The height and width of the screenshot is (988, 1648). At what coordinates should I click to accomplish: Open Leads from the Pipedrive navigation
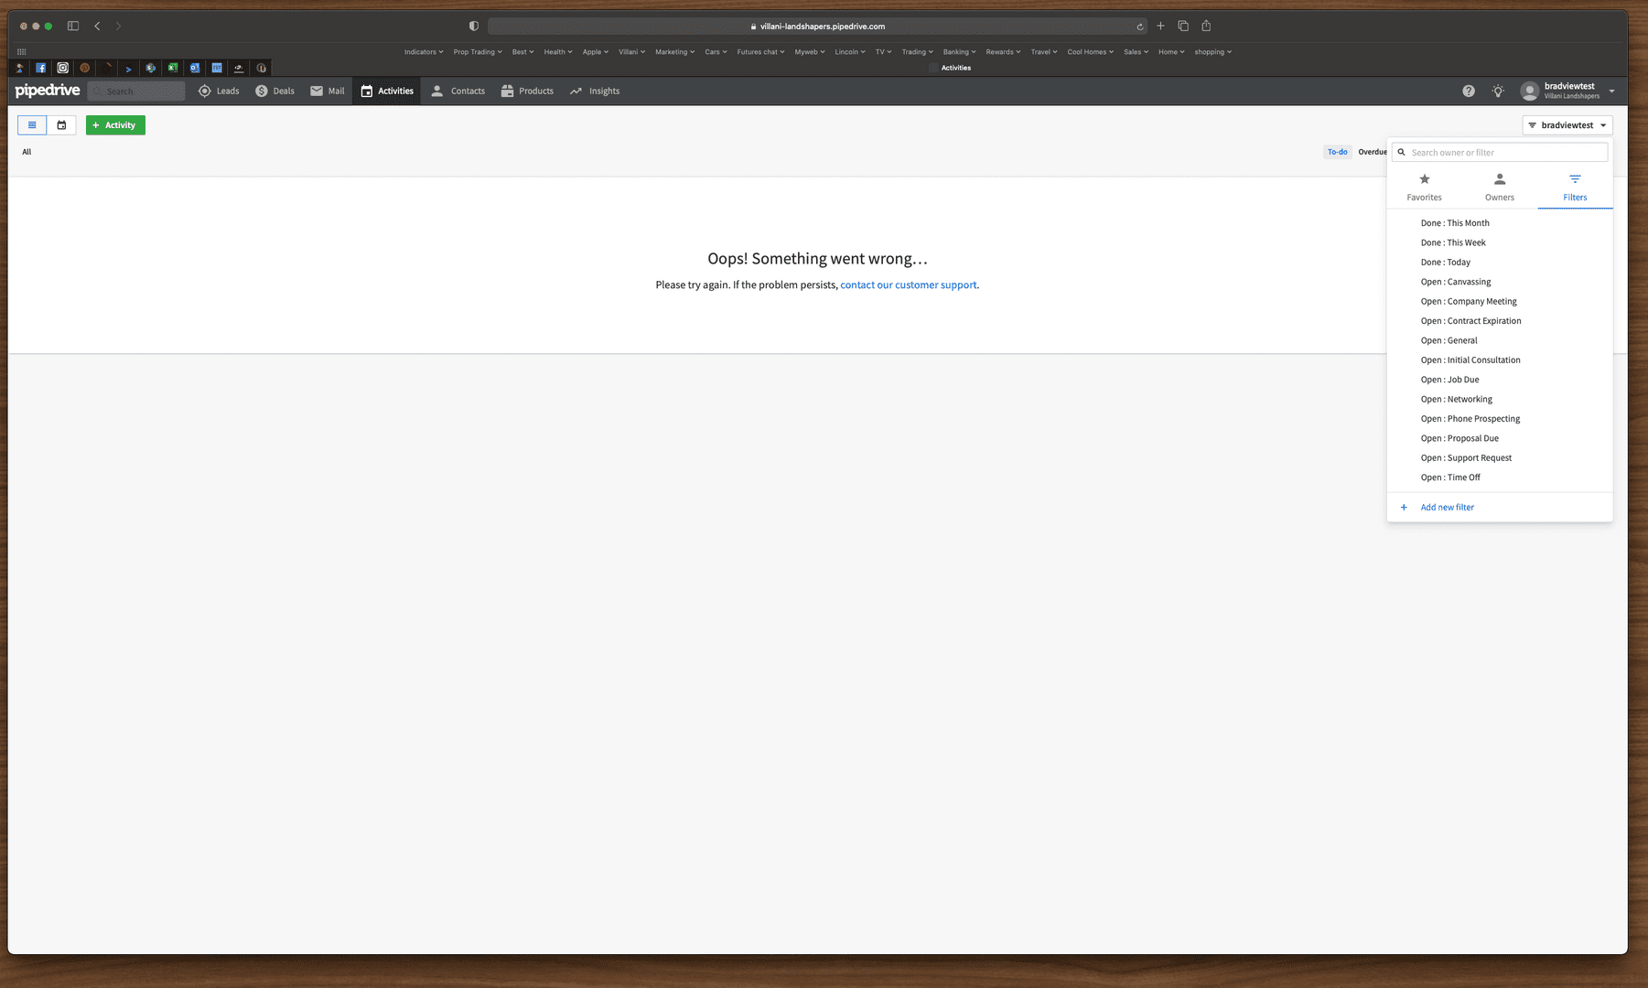[x=219, y=91]
